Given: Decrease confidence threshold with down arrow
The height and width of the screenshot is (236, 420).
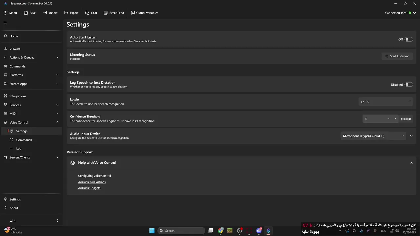Looking at the screenshot, I should 395,119.
